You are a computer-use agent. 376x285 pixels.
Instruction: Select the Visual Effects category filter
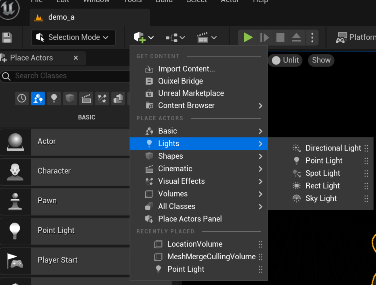[x=102, y=98]
